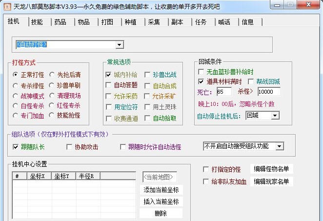Select 正常打怪 radio option
Screen dimensions: 323x221
click(15, 75)
